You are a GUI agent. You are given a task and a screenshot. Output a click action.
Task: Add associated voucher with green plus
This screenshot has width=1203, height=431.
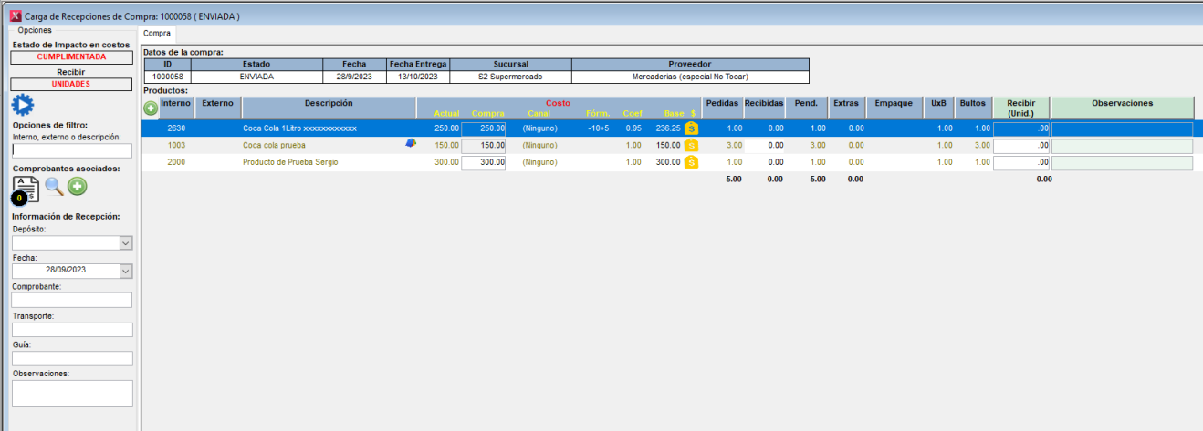click(78, 187)
